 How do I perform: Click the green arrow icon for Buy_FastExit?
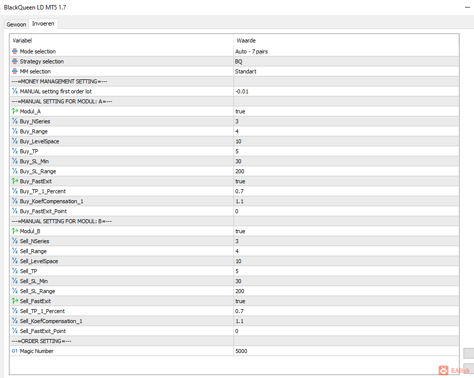pos(15,181)
